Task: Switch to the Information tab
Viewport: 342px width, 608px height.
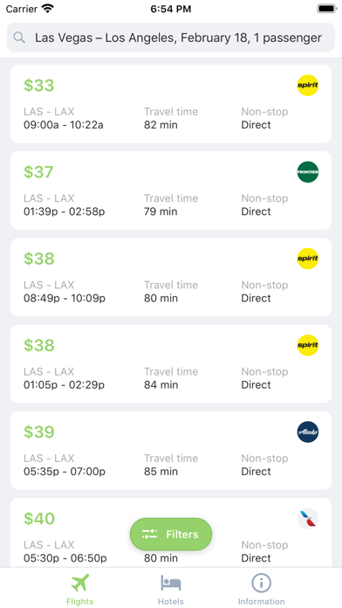Action: (261, 590)
